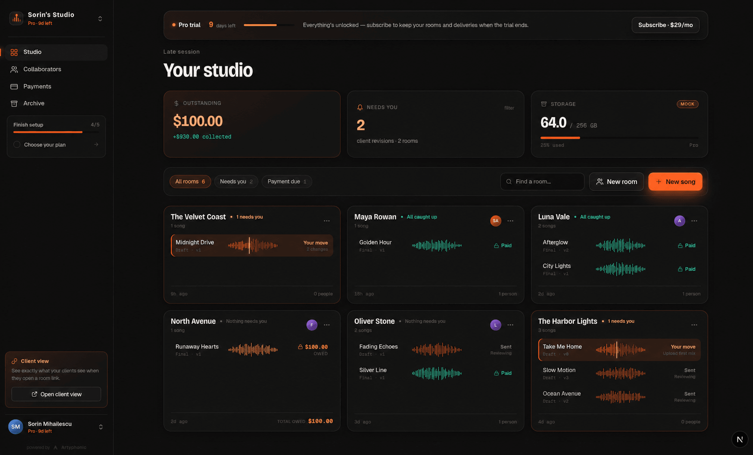
Task: Click the Midnight Drive waveform
Action: click(253, 245)
